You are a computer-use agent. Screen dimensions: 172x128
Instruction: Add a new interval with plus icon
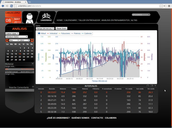pos(148,86)
